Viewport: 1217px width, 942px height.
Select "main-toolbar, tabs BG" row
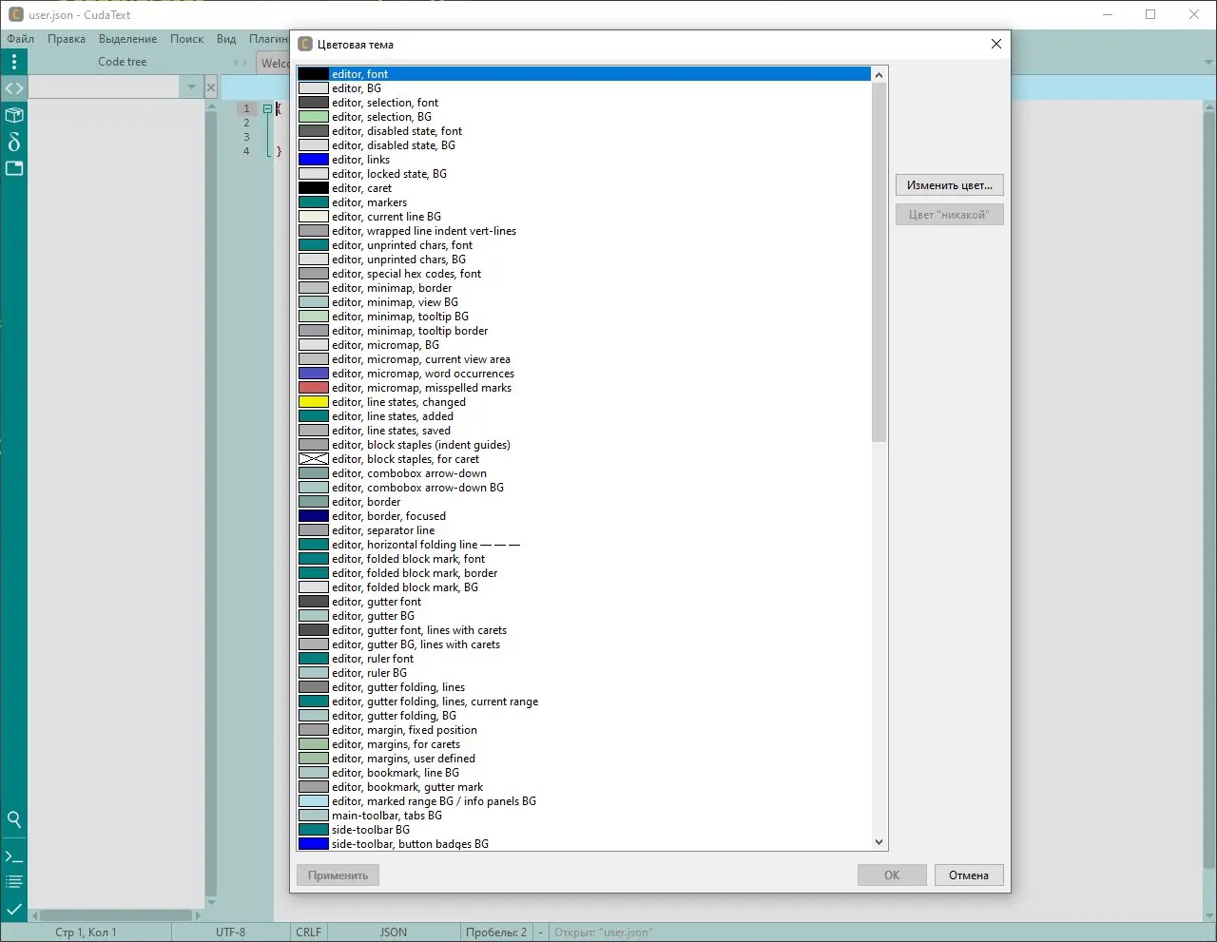tap(584, 816)
